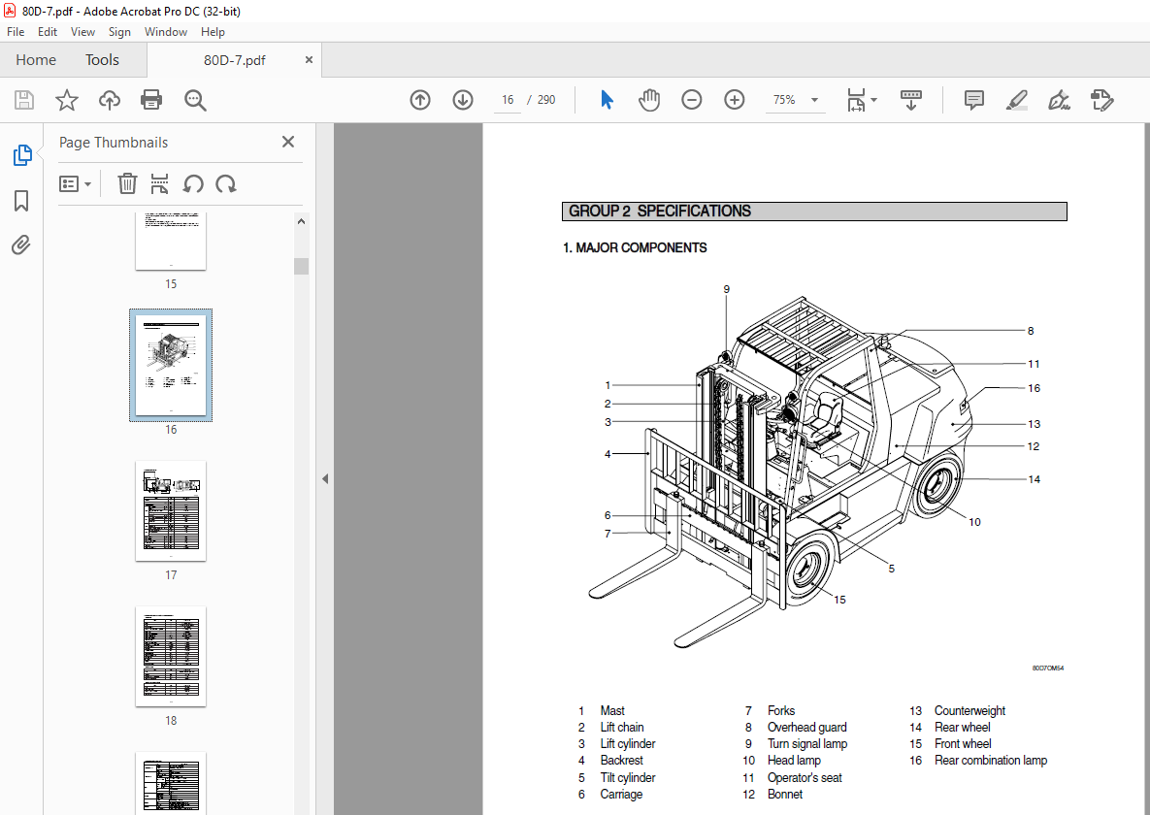1150x815 pixels.
Task: Select the 80D-7.pdf document tab
Action: [235, 60]
